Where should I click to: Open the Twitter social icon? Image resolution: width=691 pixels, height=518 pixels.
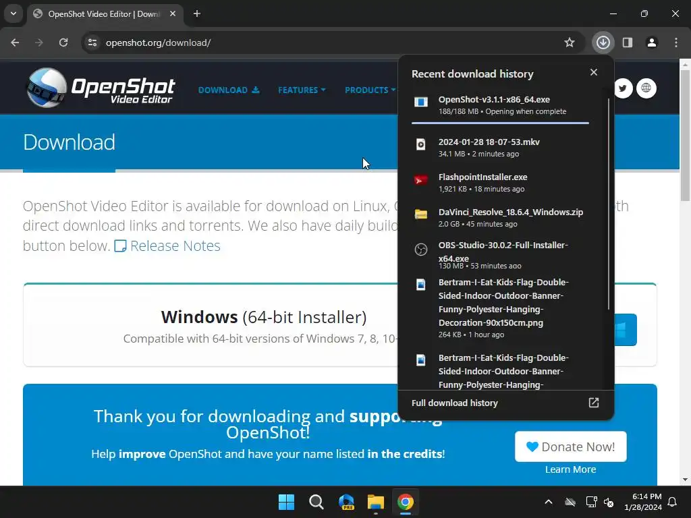click(622, 88)
